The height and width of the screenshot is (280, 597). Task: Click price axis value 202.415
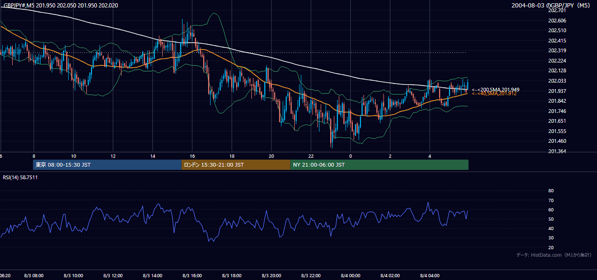coord(557,41)
